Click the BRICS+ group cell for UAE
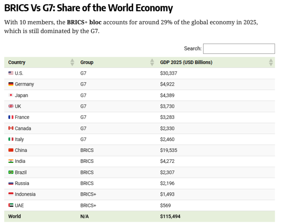282x223 pixels. pos(88,206)
